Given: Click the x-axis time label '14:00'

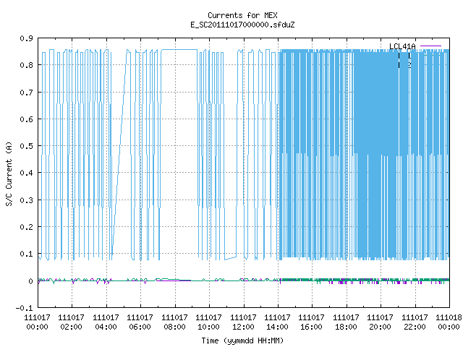Looking at the screenshot, I should tap(278, 327).
